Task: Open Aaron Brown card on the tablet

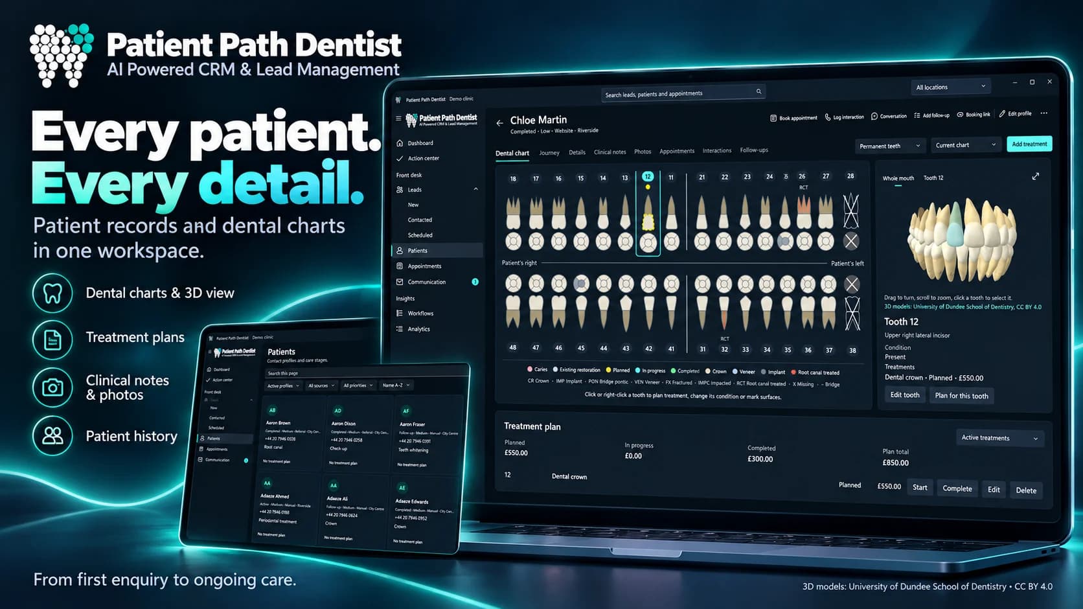Action: (x=290, y=435)
